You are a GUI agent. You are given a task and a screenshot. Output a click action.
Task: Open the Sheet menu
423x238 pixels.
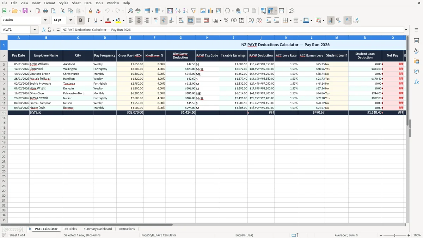(x=76, y=3)
